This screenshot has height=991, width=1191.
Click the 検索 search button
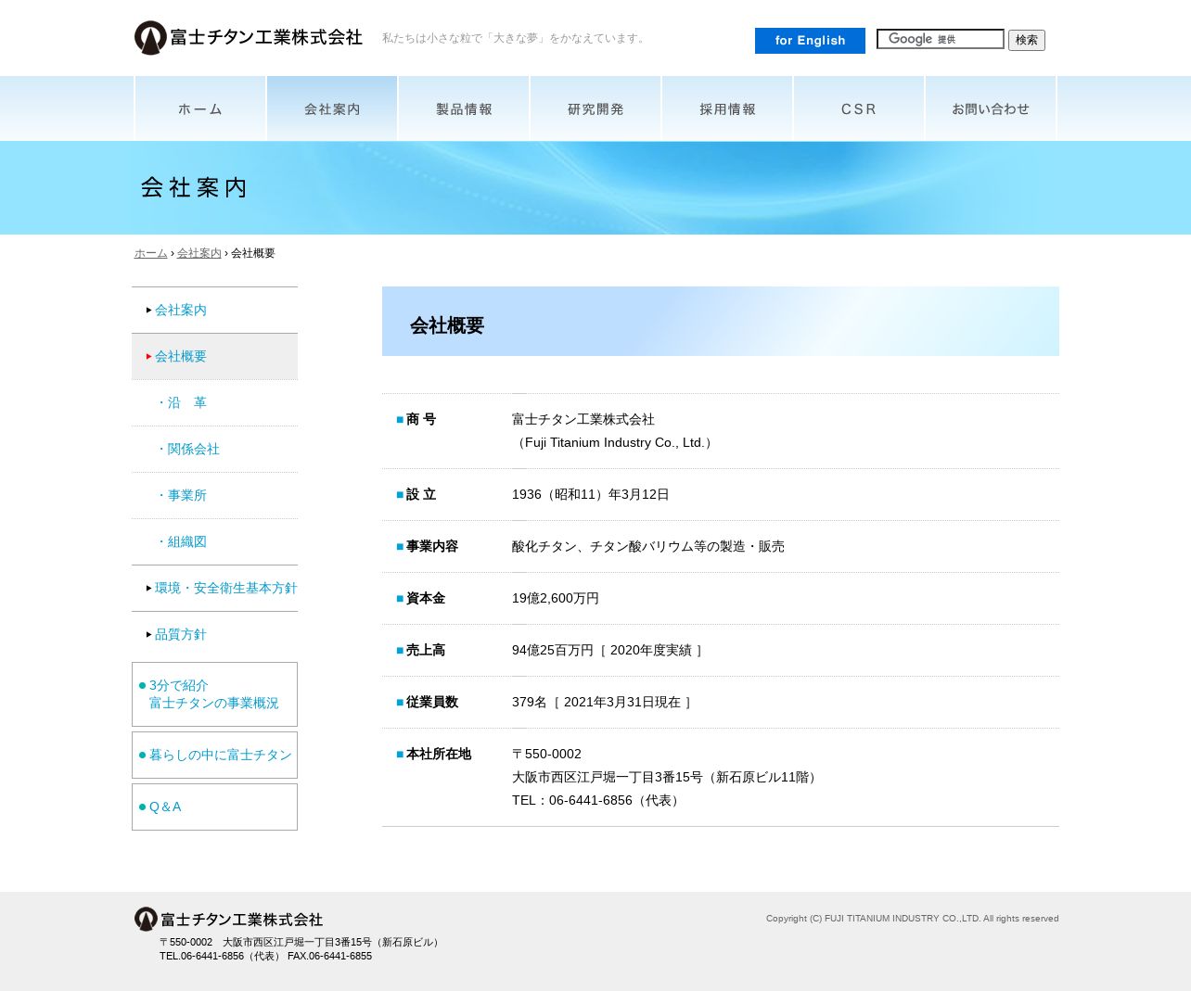pyautogui.click(x=1027, y=40)
